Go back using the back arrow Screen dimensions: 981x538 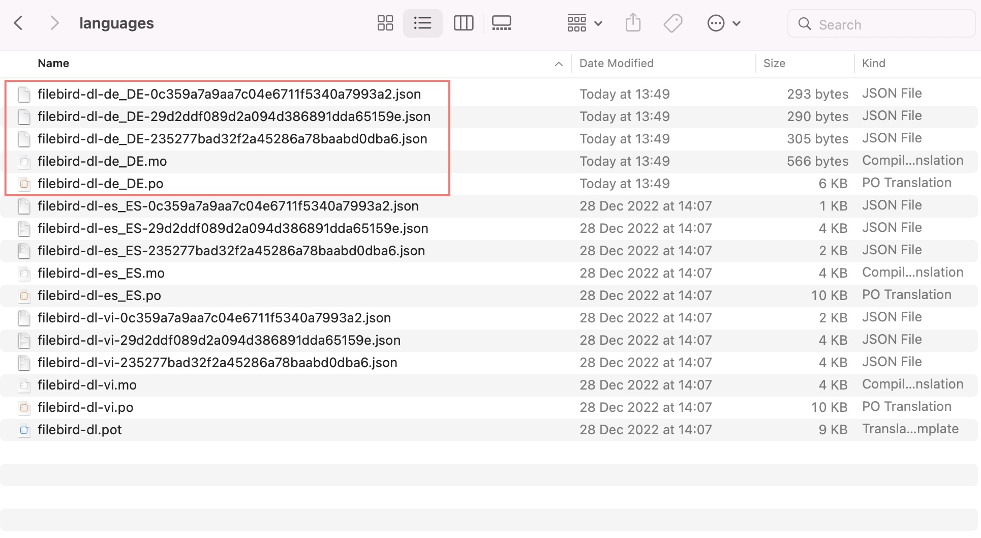pos(18,23)
